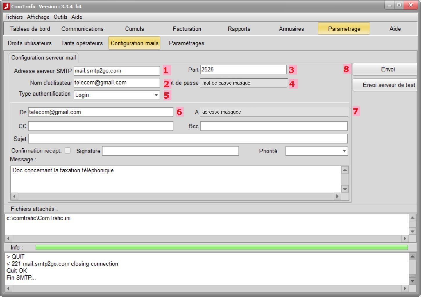Click the CC field
Screen dimensions: 421x297
101,126
